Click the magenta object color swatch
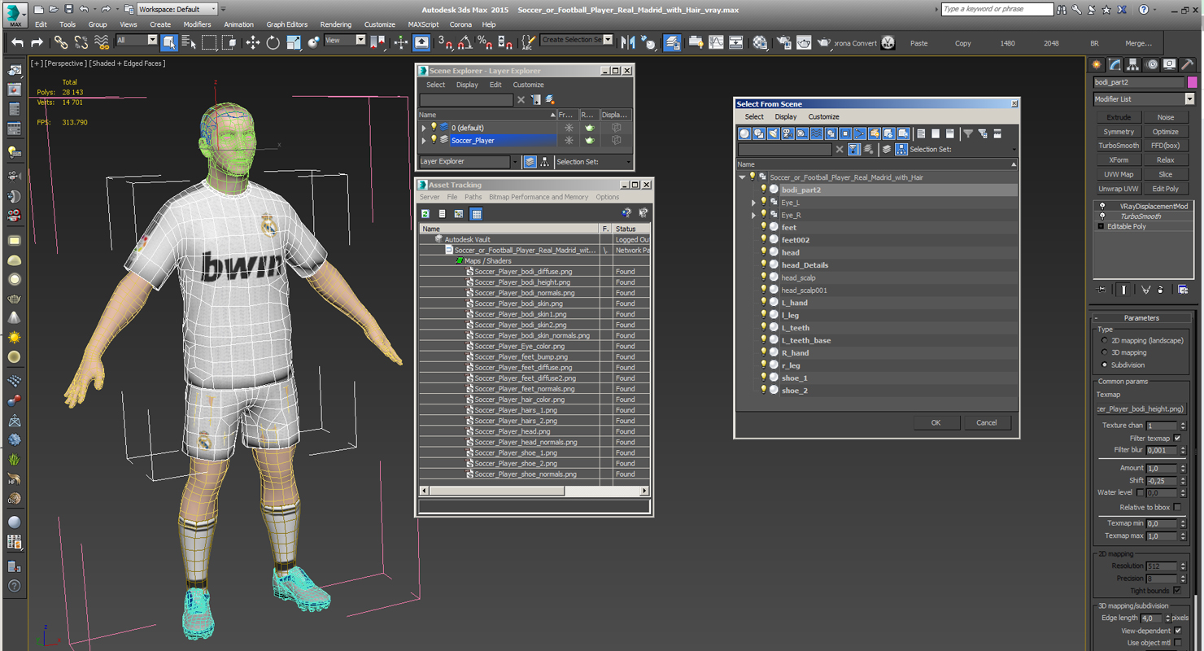Image resolution: width=1204 pixels, height=651 pixels. tap(1192, 82)
